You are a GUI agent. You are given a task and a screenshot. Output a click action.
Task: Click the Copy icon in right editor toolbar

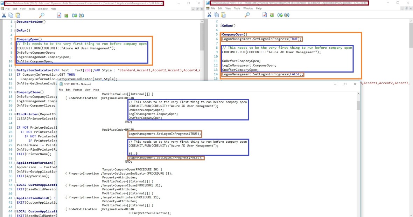pyautogui.click(x=216, y=15)
